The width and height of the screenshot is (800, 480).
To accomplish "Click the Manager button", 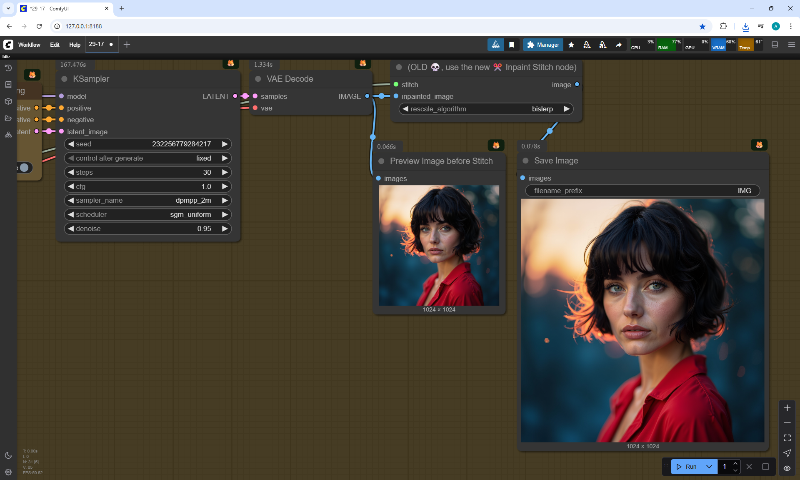I will (543, 45).
